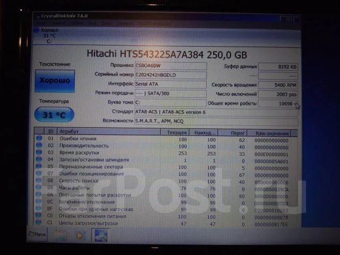This screenshot has width=340, height=255.
Task: Click status circle for Время раскрутки row
Action: pyautogui.click(x=39, y=152)
